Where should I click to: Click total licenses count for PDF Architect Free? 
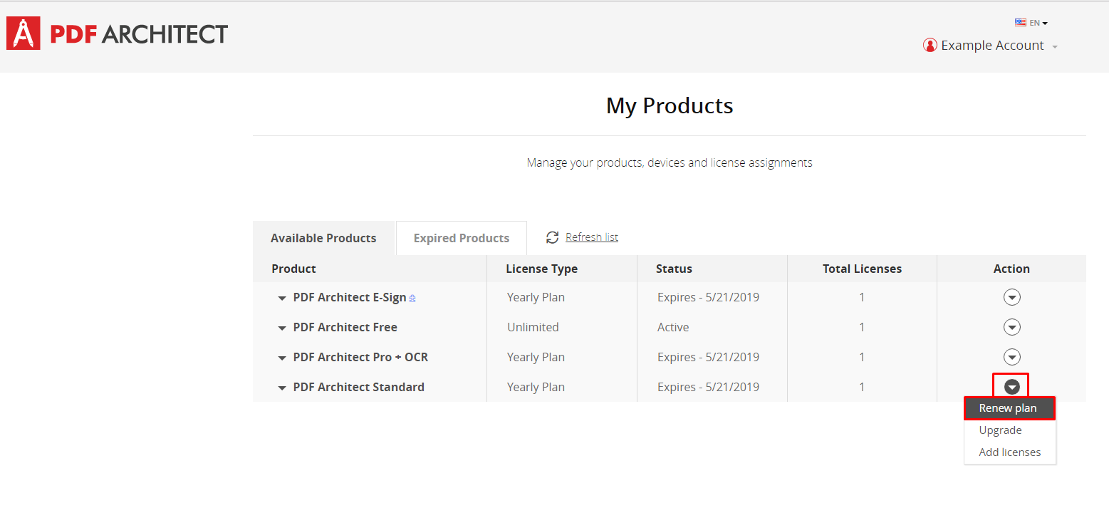(x=862, y=327)
